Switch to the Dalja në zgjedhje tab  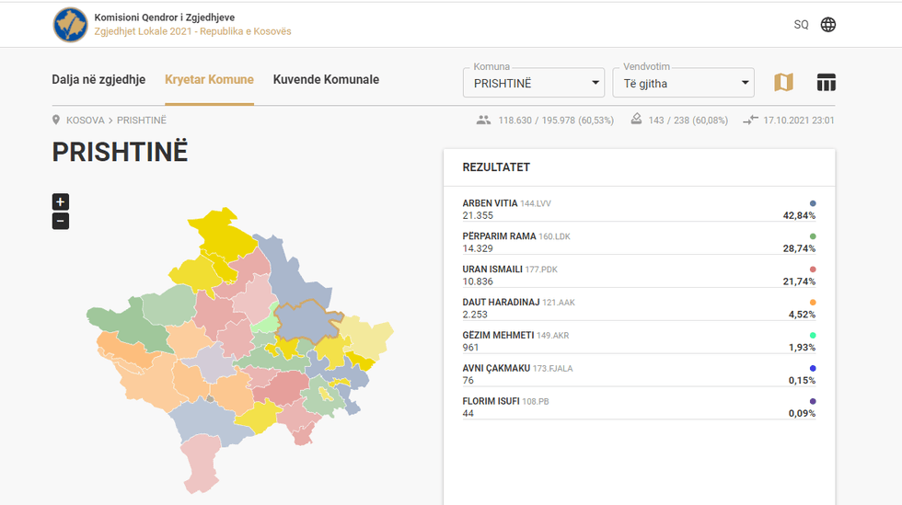coord(98,80)
